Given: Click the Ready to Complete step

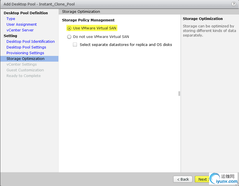Looking at the screenshot, I should pos(23,76).
